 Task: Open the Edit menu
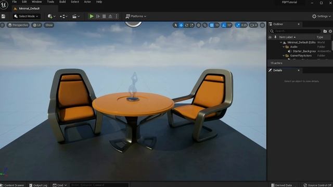[24, 2]
